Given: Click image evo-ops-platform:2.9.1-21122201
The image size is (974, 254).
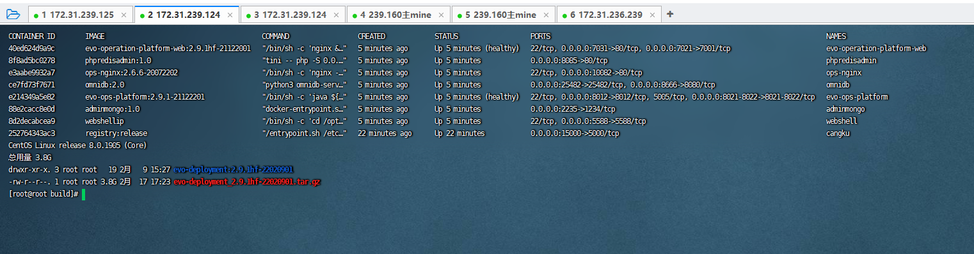Looking at the screenshot, I should [145, 97].
